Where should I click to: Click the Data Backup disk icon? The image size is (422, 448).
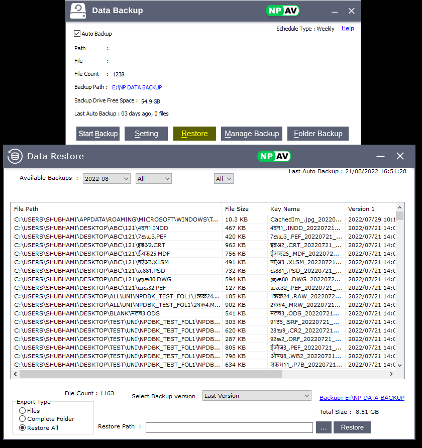coord(78,11)
